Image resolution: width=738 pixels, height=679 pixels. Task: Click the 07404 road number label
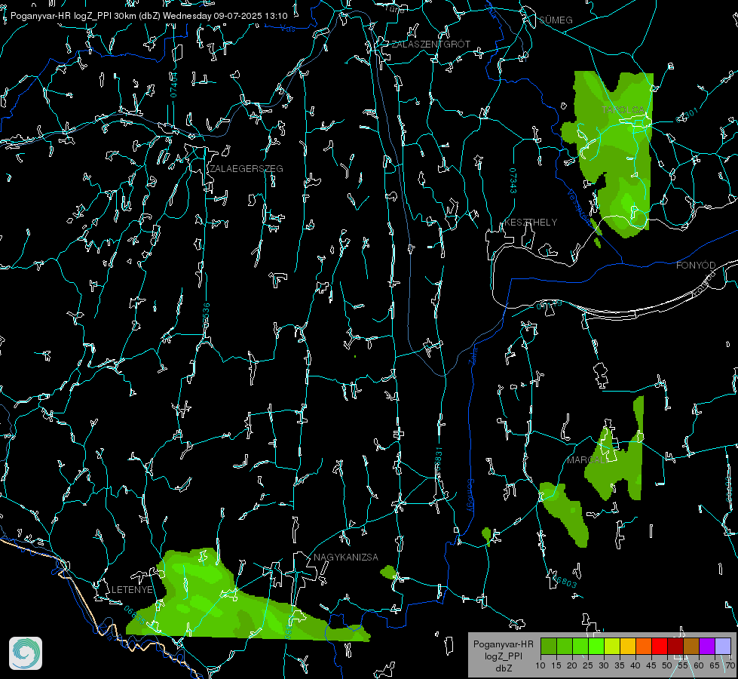(173, 84)
